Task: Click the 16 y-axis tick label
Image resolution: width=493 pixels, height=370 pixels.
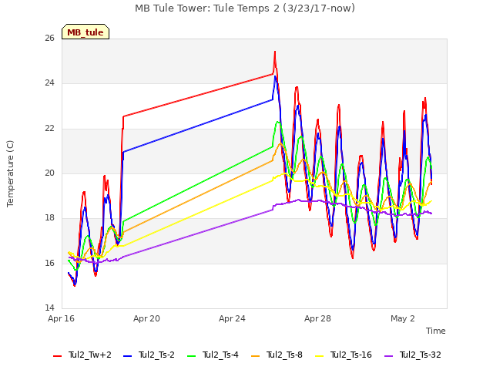Action: pyautogui.click(x=49, y=263)
